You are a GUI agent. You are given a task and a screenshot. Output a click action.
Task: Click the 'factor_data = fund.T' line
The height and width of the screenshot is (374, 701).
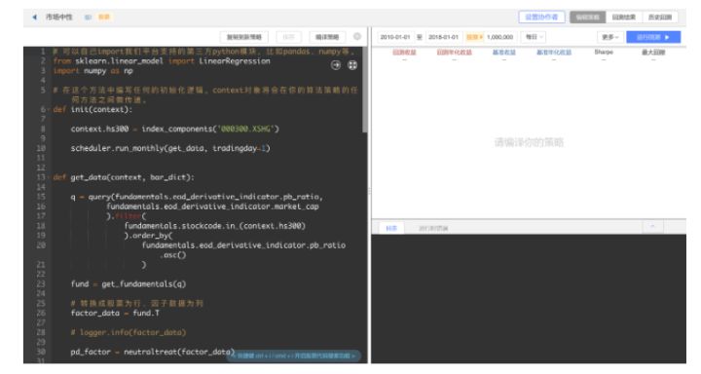click(115, 314)
